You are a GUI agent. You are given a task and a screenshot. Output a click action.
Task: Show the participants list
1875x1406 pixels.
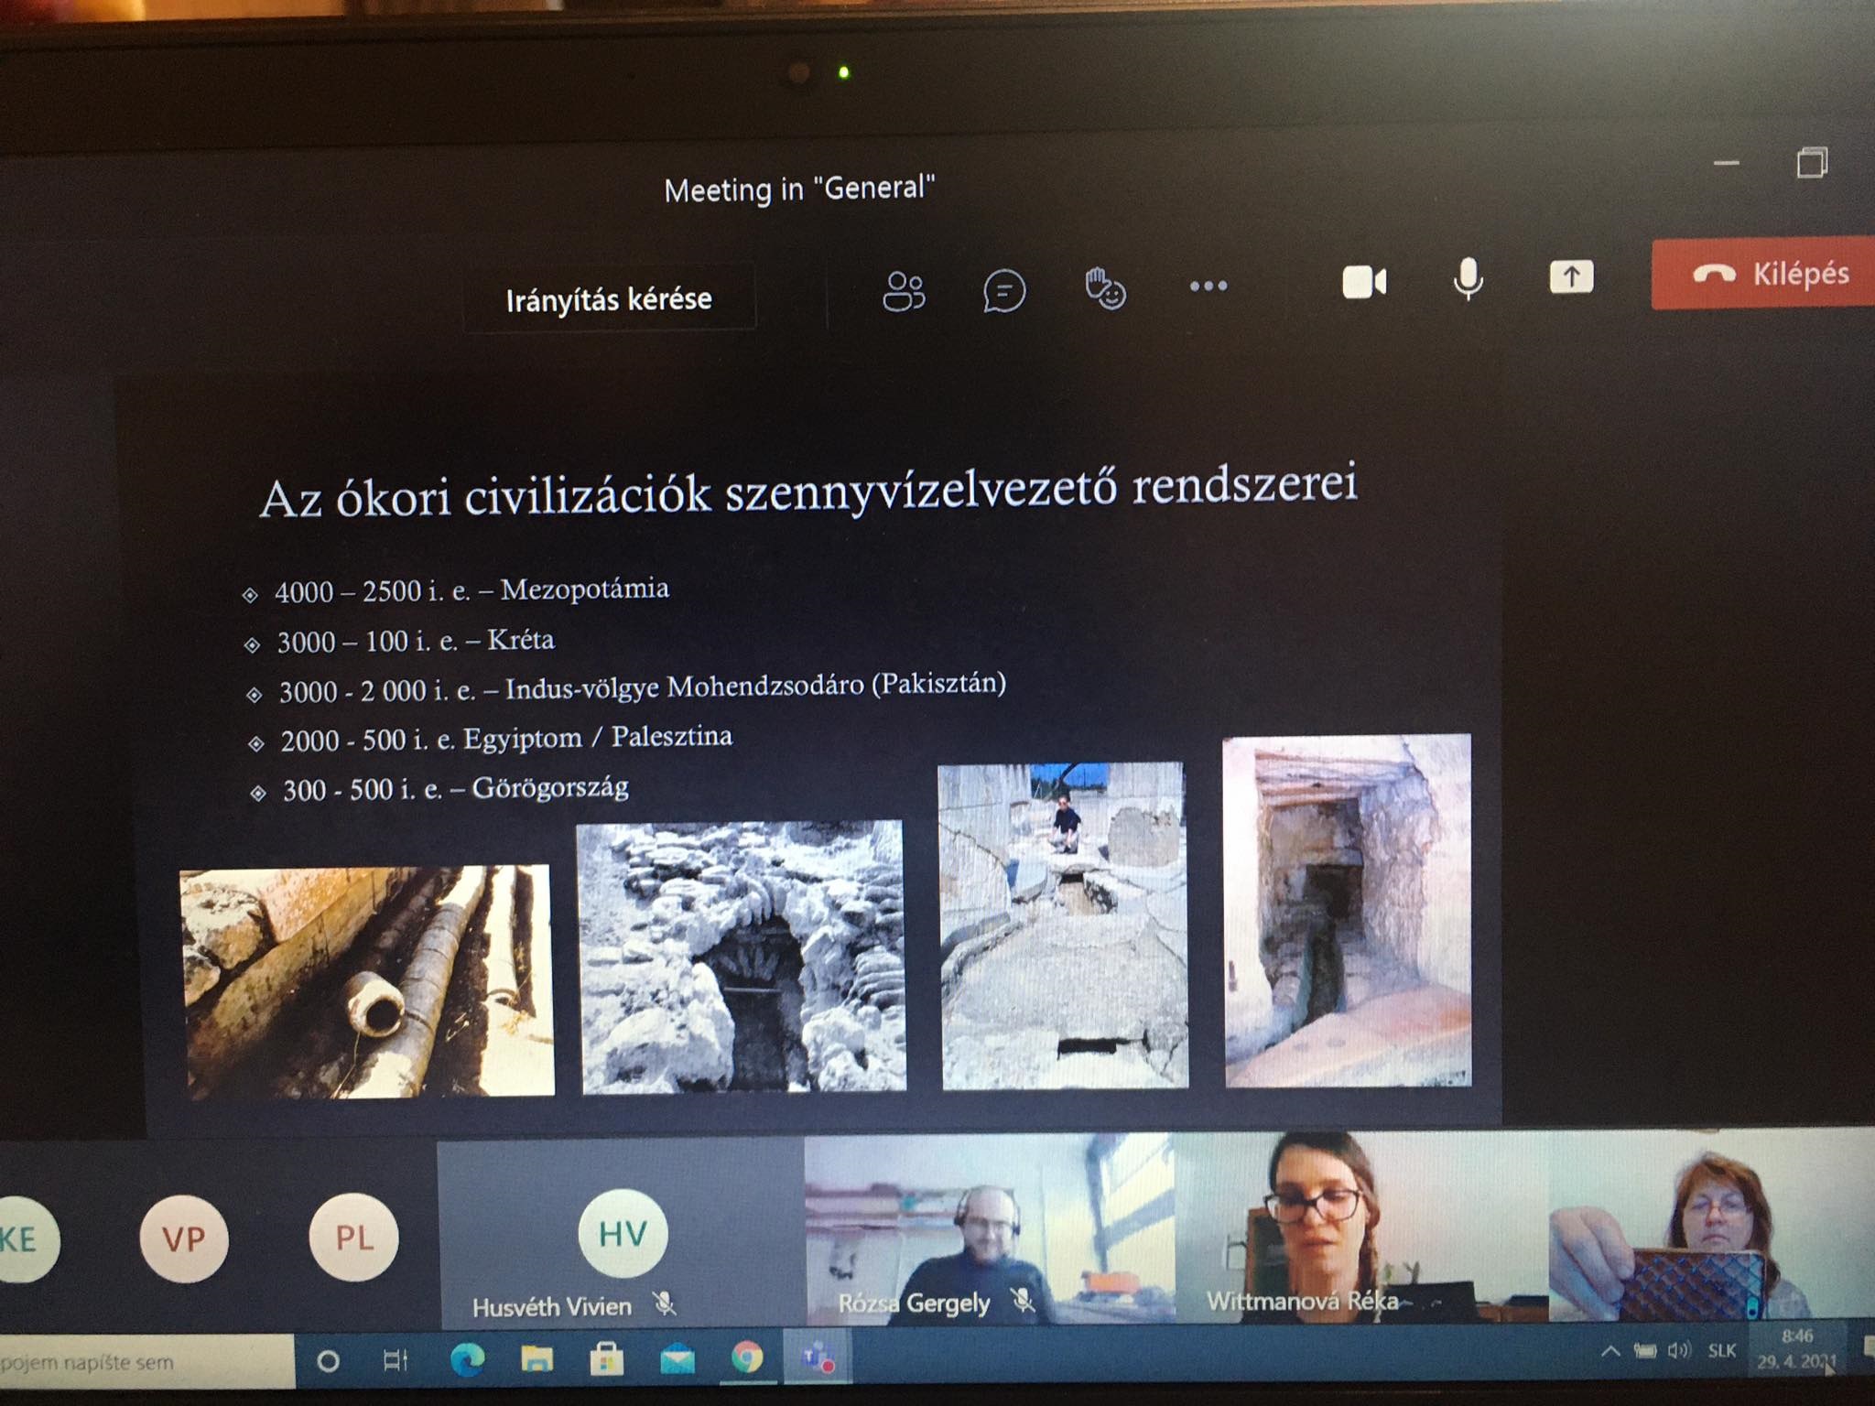(904, 292)
